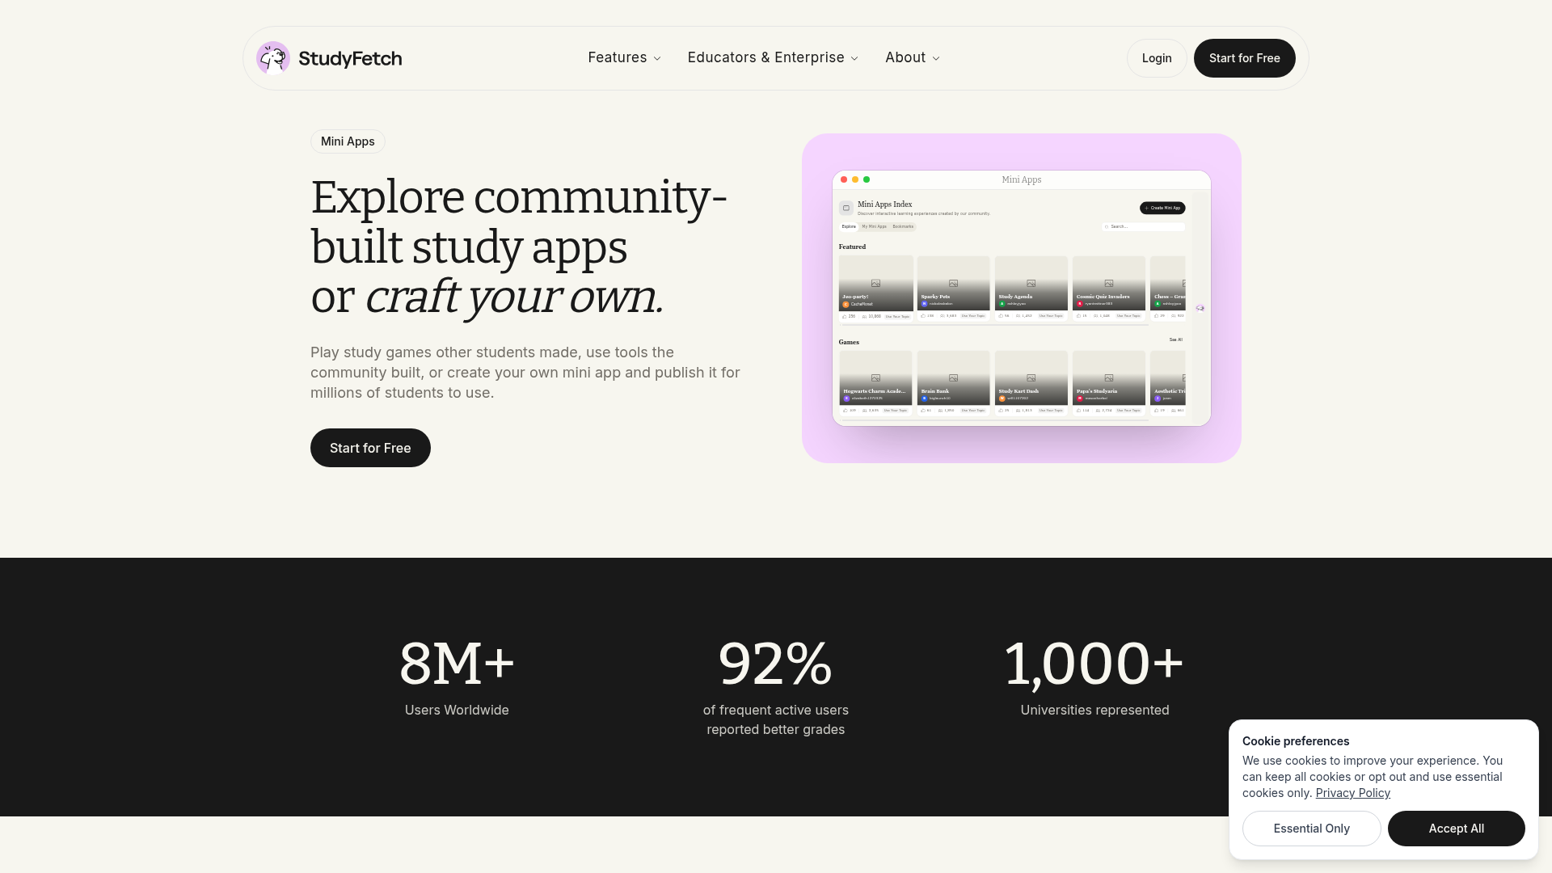
Task: Click the Login button
Action: point(1157,58)
